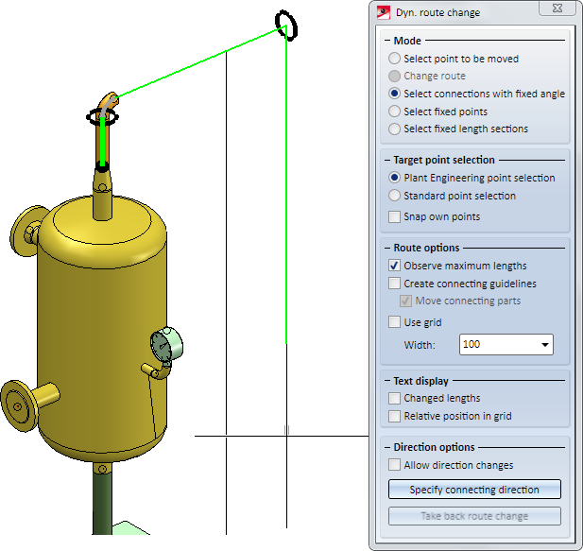Close the Dyn. route change dialog
The width and height of the screenshot is (583, 551).
557,9
